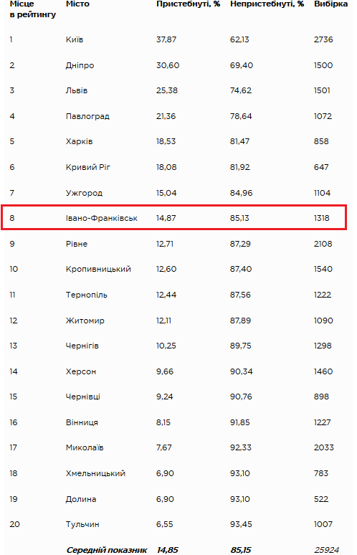357x555 pixels.
Task: Select Київ's 37,87 percentage value
Action: coord(166,39)
